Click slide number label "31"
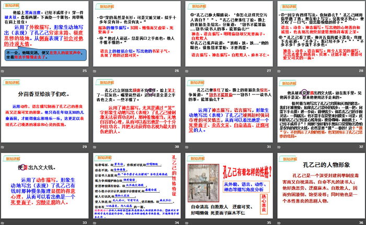366x225 pixels. pyautogui.click(x=269, y=147)
